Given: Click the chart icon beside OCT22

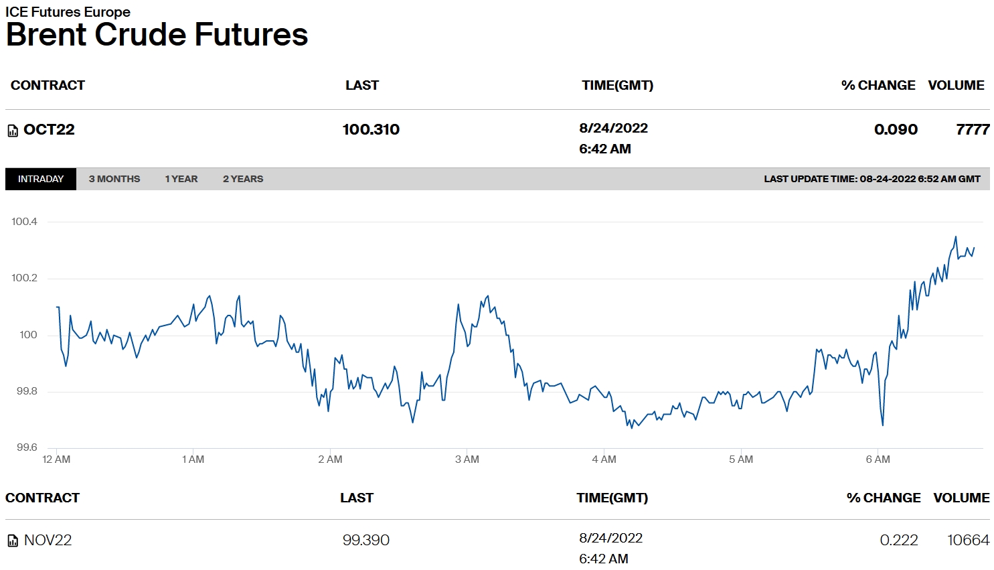Looking at the screenshot, I should (13, 131).
